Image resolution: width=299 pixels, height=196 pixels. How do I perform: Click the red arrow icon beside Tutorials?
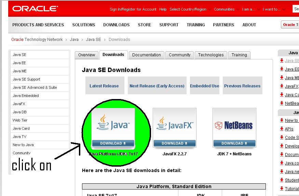(x=282, y=188)
